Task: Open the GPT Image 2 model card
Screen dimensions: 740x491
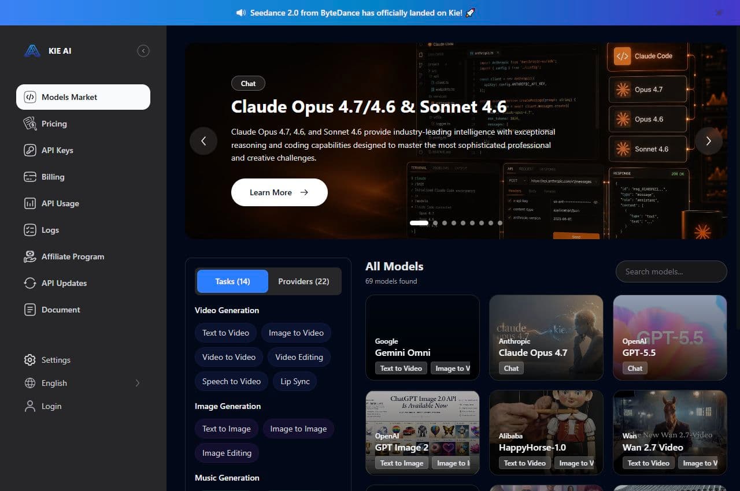Action: click(423, 433)
